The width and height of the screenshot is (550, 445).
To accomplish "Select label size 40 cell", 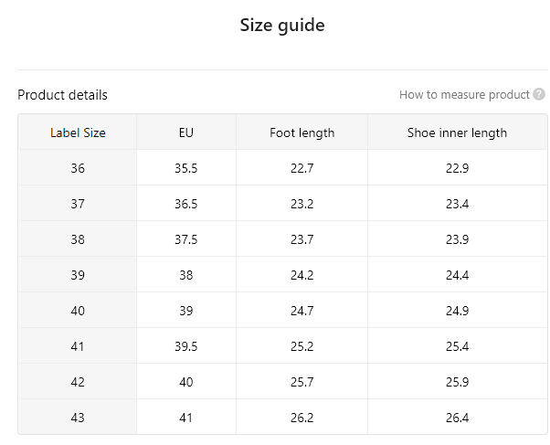I will (x=78, y=311).
